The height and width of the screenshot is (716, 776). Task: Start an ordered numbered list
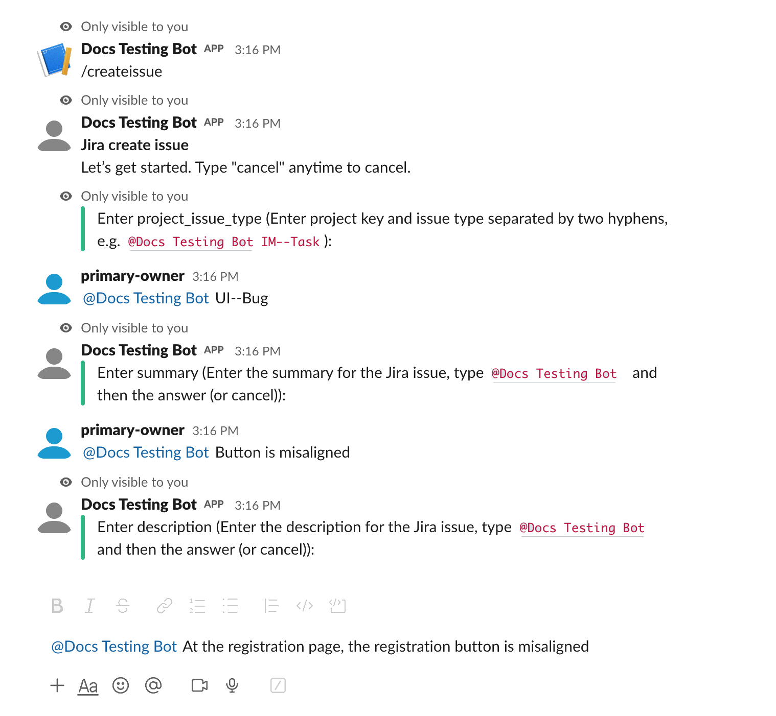pyautogui.click(x=197, y=606)
